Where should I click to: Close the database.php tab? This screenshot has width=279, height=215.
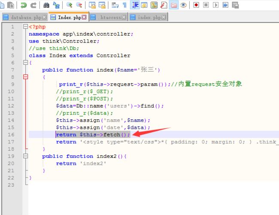[x=44, y=17]
